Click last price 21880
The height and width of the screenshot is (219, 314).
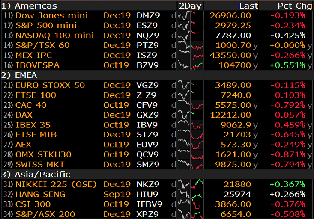tap(237, 184)
